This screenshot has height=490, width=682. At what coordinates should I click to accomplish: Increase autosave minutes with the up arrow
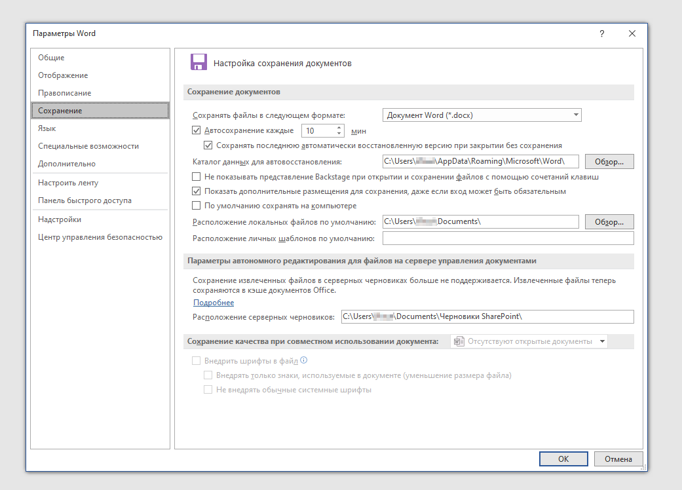pos(339,127)
